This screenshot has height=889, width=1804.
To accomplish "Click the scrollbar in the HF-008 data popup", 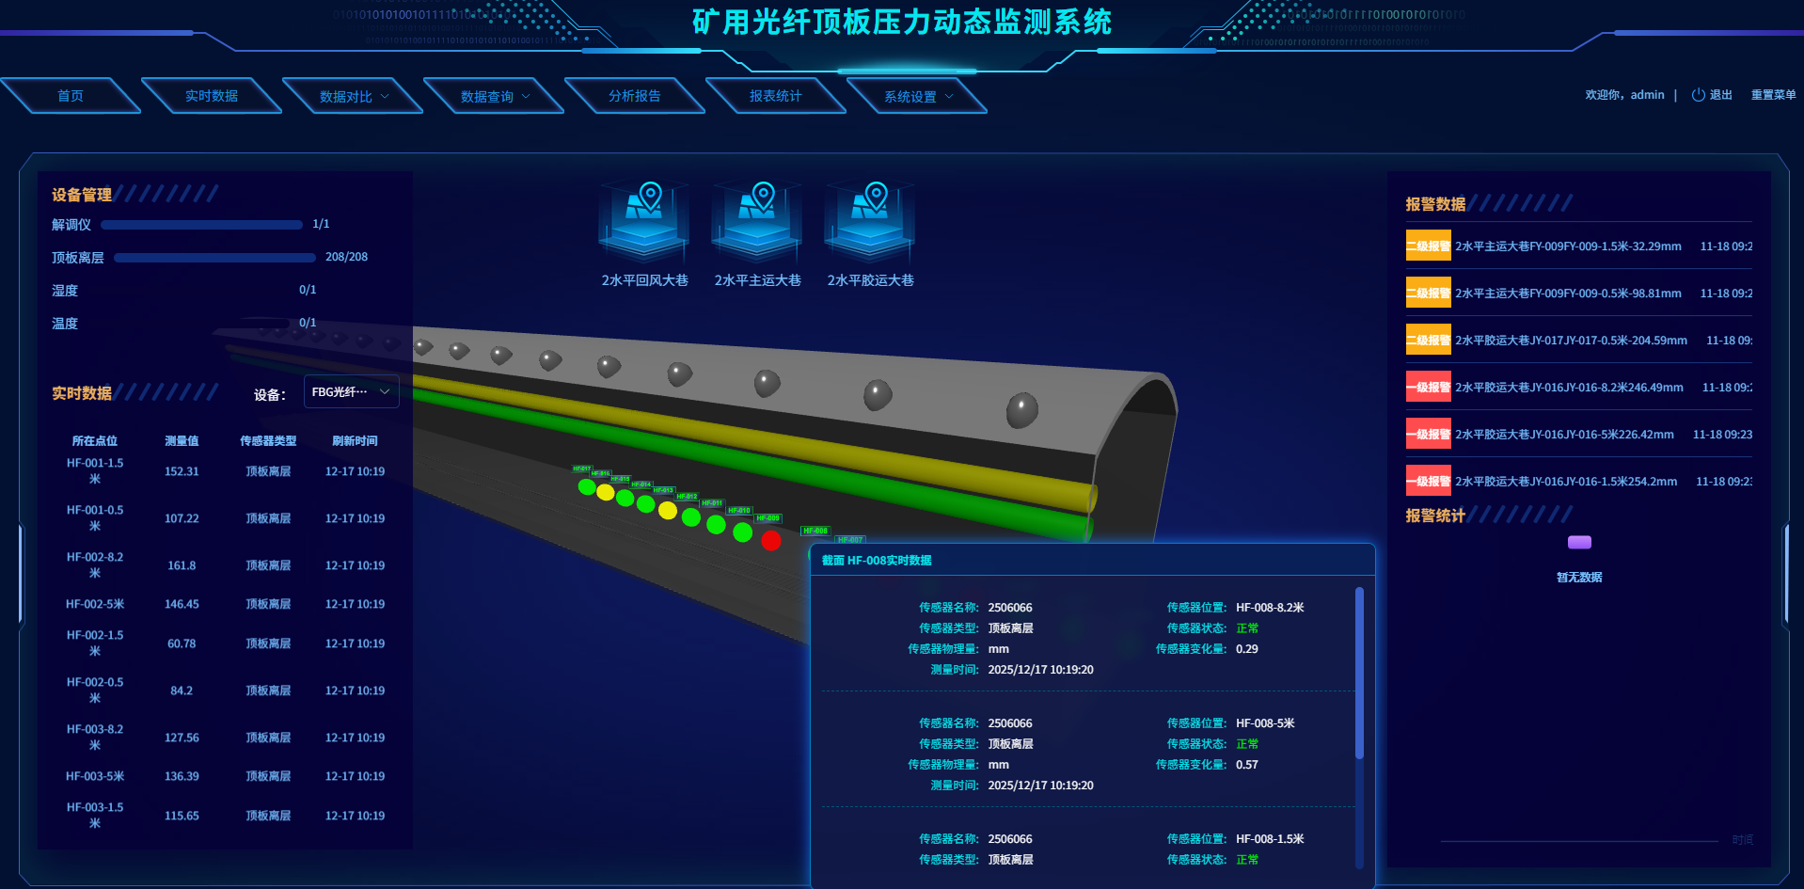I will pos(1359,674).
